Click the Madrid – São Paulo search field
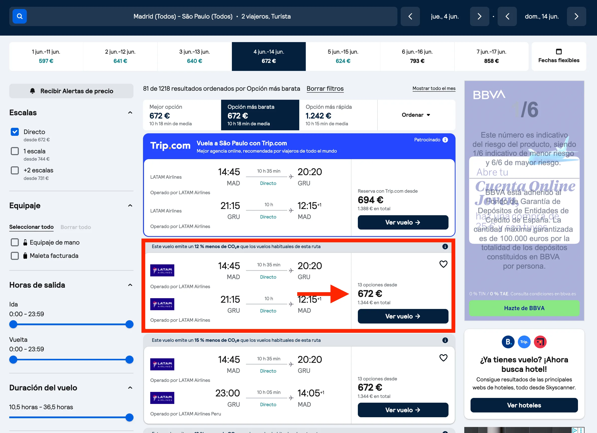 (203, 16)
